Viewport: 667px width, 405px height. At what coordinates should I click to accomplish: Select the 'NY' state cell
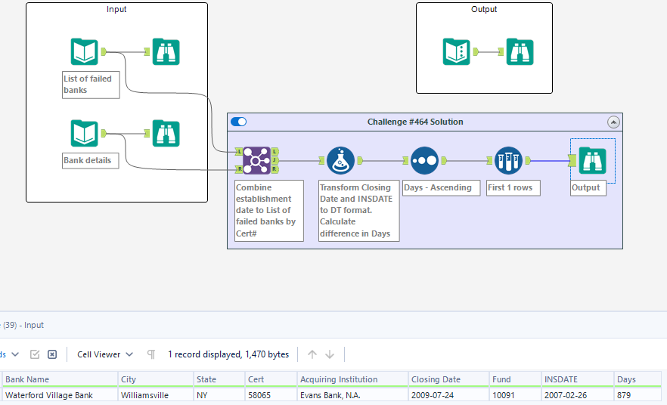(219, 395)
